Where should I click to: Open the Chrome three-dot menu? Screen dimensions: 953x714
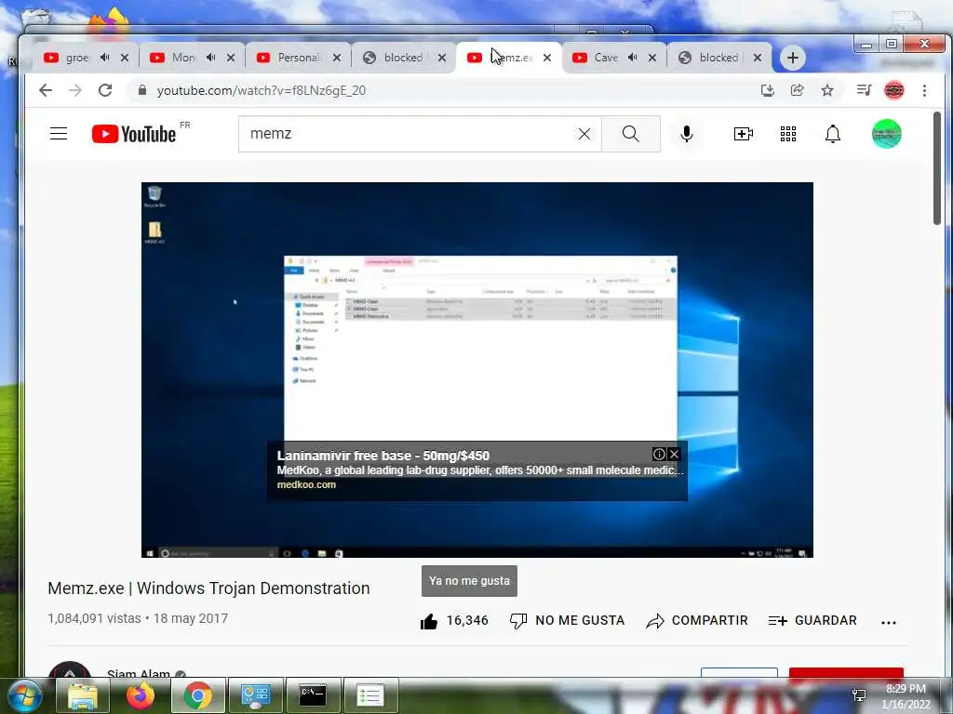(x=924, y=90)
